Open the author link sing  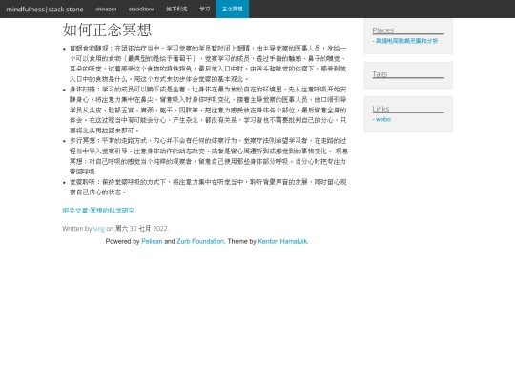click(99, 229)
